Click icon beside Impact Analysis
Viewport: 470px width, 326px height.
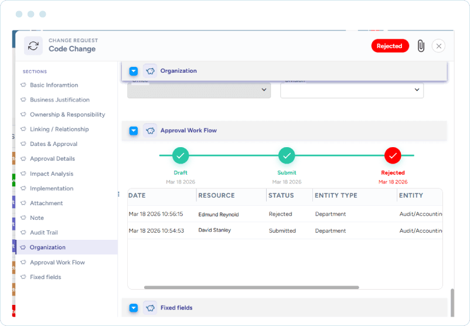pos(23,174)
